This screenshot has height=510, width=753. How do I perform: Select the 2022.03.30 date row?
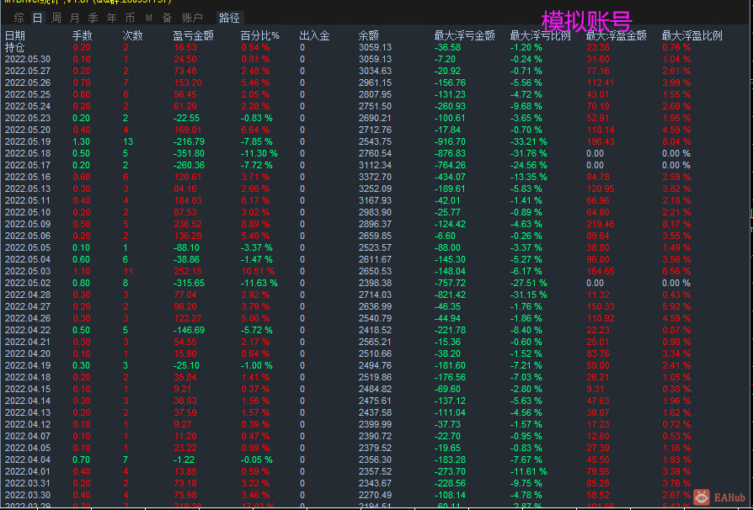[x=27, y=495]
